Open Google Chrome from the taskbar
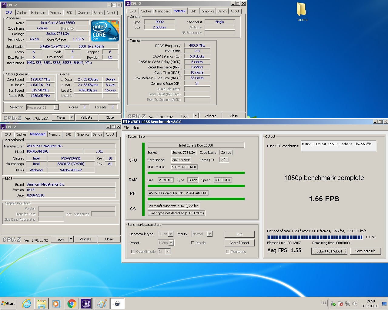The height and width of the screenshot is (310, 388). tap(72, 303)
